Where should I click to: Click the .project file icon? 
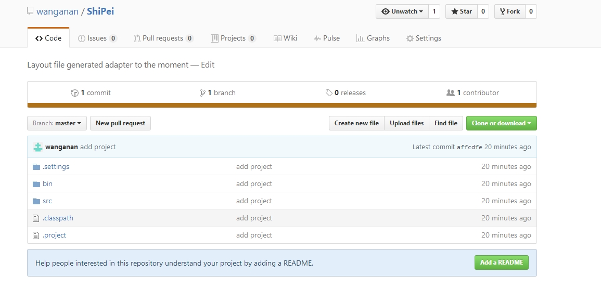(x=36, y=235)
